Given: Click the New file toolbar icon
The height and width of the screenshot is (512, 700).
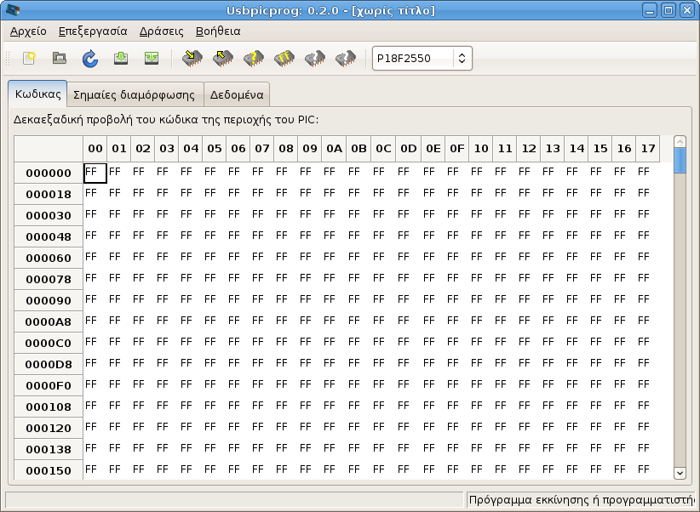Looking at the screenshot, I should pos(29,59).
